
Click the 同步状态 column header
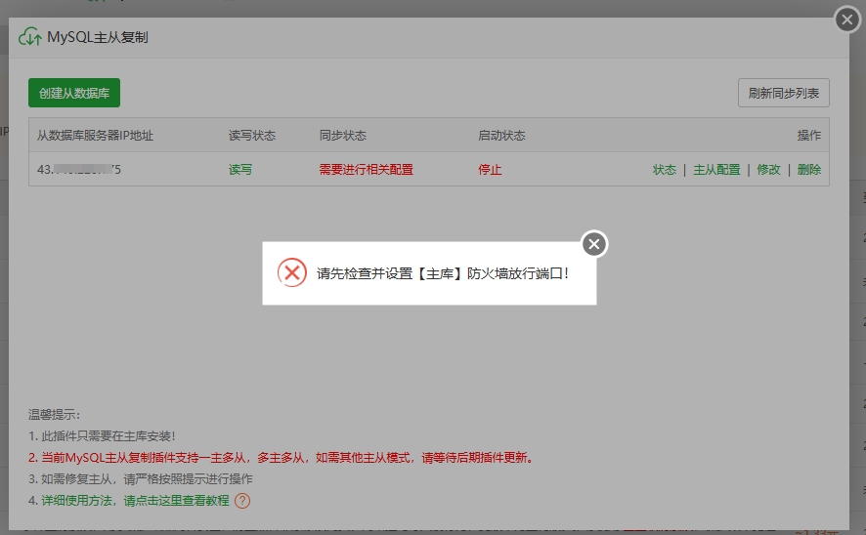[342, 135]
